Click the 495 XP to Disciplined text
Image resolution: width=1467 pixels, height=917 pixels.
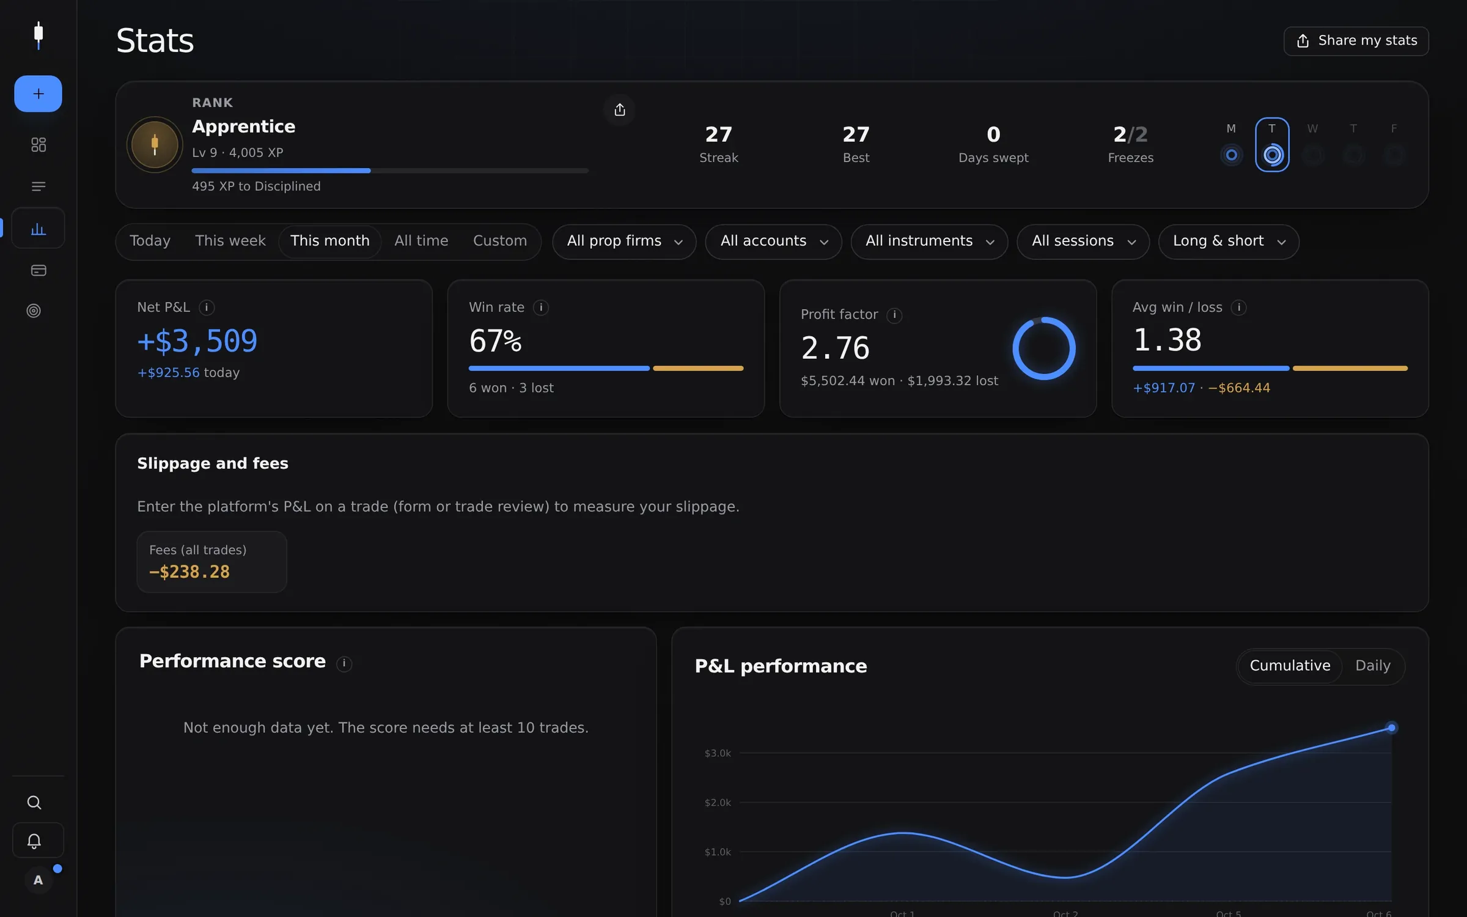point(256,186)
